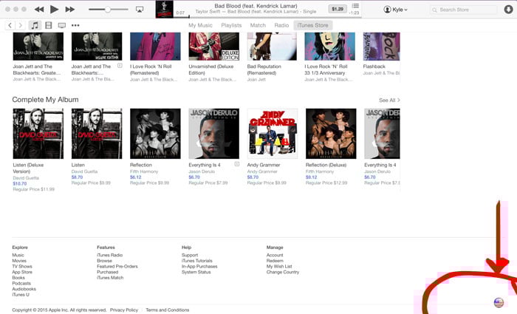
Task: Open Podcasts footer link
Action: click(x=21, y=283)
